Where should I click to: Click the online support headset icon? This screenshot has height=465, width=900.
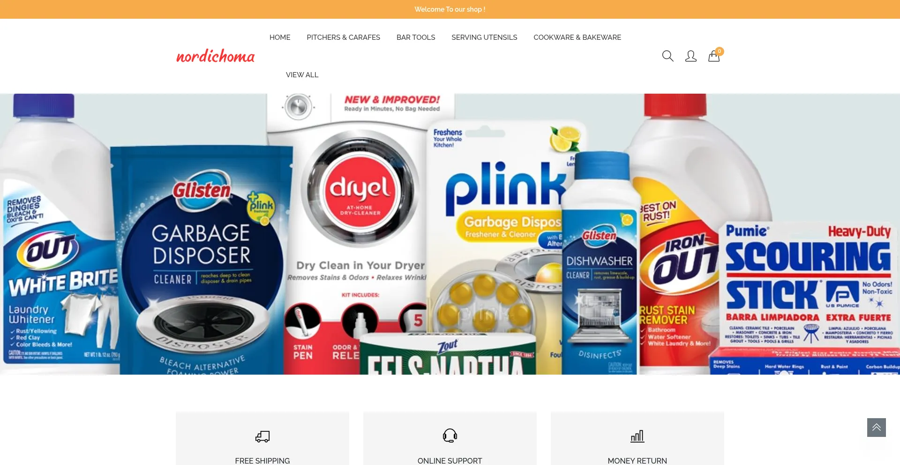(x=450, y=435)
